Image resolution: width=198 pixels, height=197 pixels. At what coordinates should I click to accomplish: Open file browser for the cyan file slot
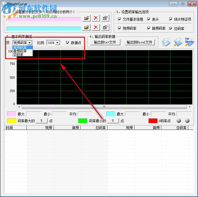86,27
